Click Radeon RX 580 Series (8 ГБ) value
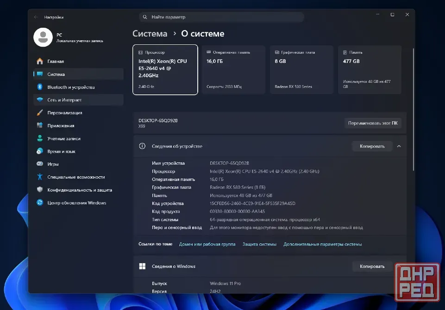This screenshot has height=310, width=445. pos(238,187)
